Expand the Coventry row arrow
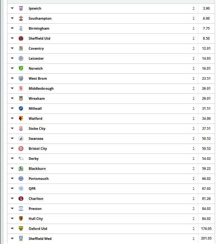Screen dimensions: 218x244 (x=12, y=48)
